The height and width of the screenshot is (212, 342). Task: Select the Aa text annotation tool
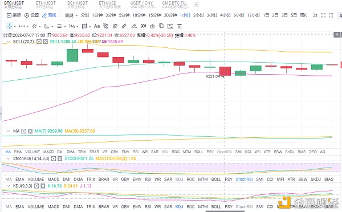tap(97, 26)
